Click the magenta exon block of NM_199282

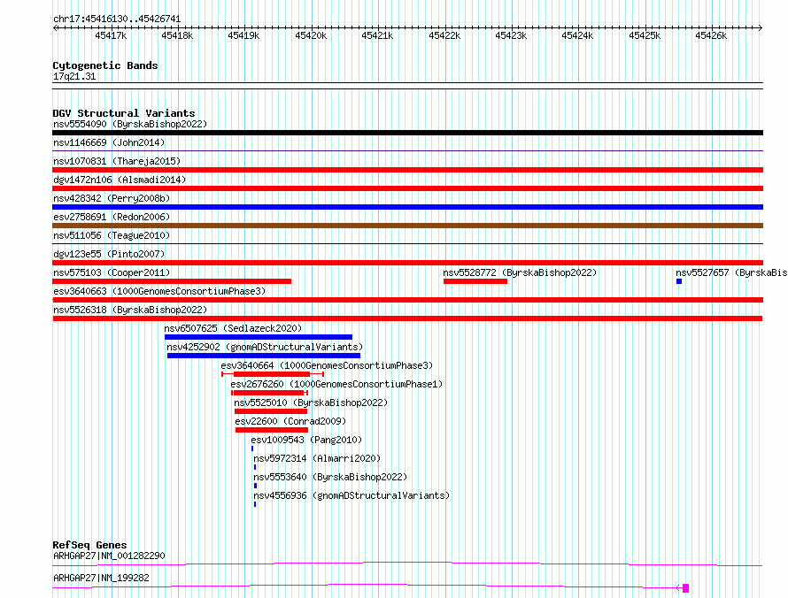(x=685, y=588)
